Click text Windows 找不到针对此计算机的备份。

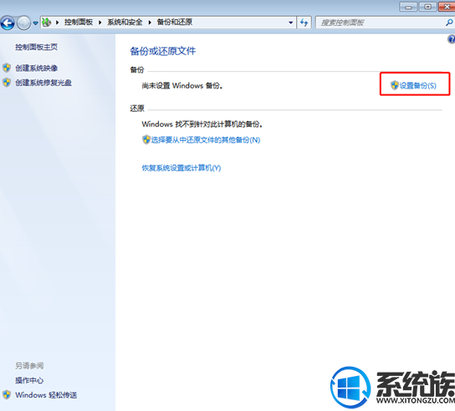point(202,124)
